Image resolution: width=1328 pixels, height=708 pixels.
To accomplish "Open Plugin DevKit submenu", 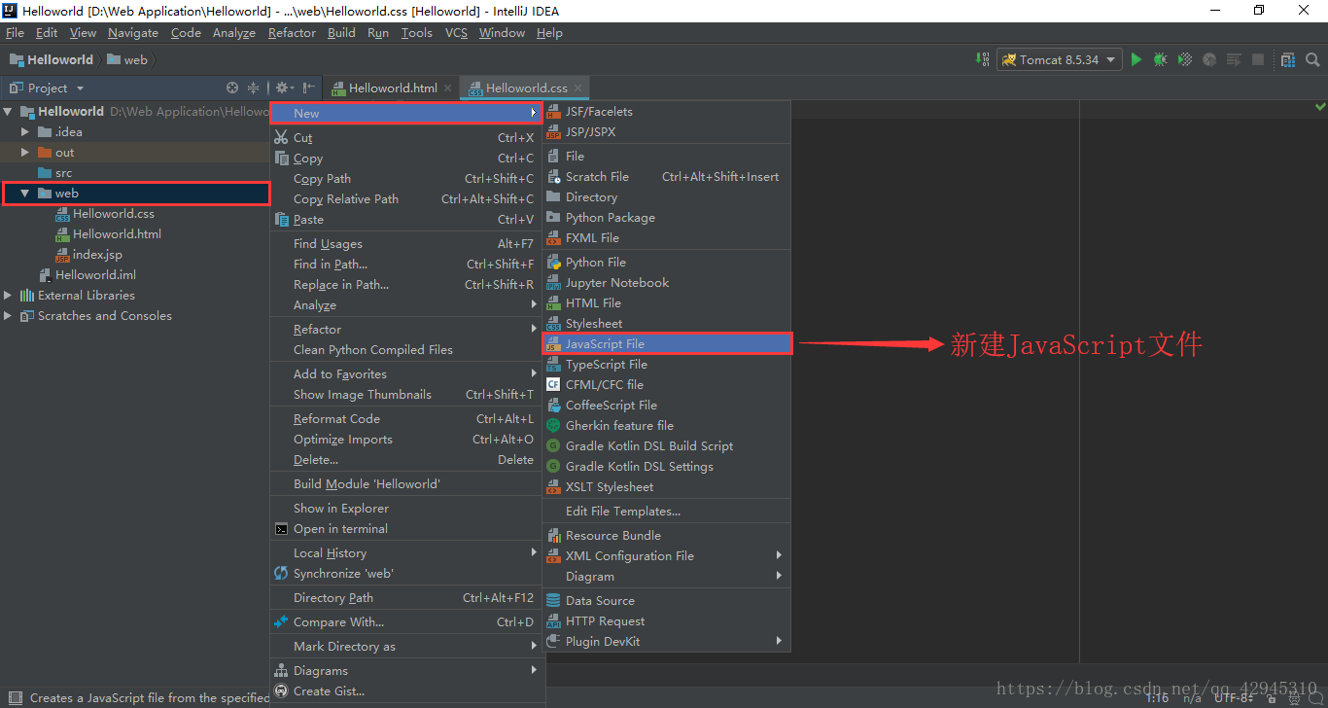I will point(666,642).
